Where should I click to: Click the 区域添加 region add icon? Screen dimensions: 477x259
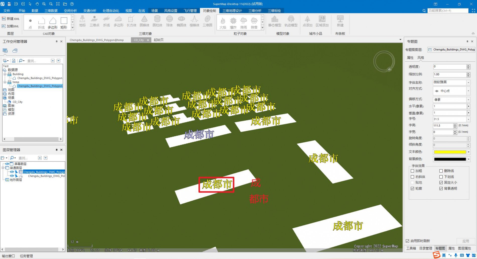point(322,21)
